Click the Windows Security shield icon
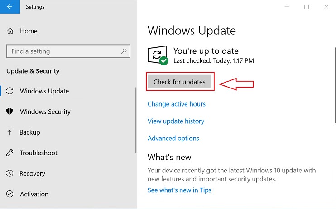 click(10, 112)
